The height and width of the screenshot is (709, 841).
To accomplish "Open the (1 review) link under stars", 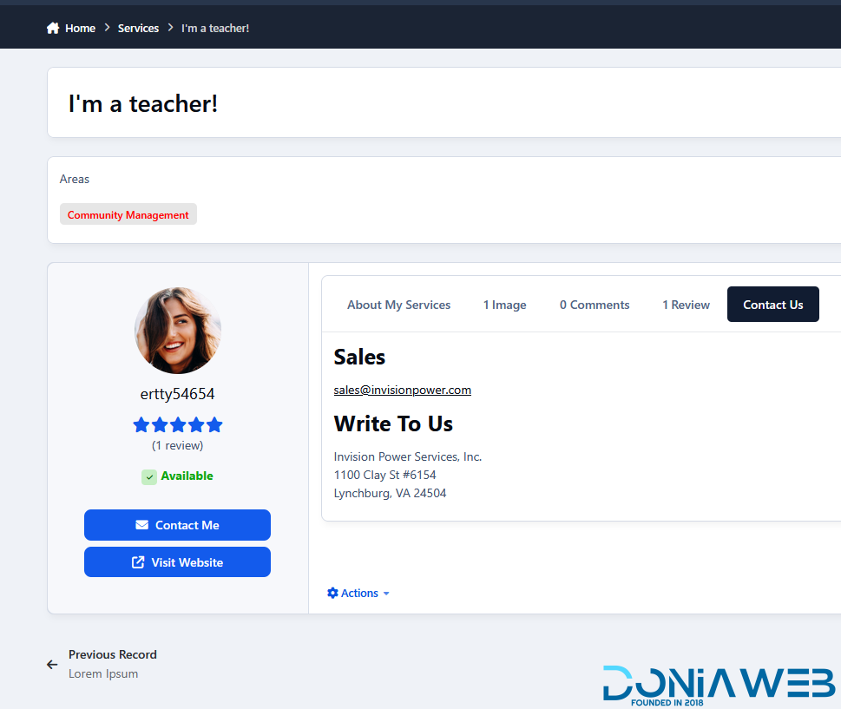I will point(178,445).
